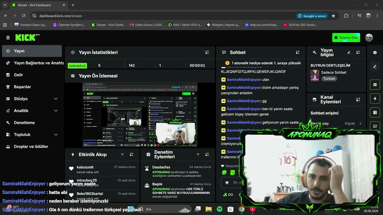The height and width of the screenshot is (215, 383).
Task: Click the Windows Start button
Action: click(130, 209)
